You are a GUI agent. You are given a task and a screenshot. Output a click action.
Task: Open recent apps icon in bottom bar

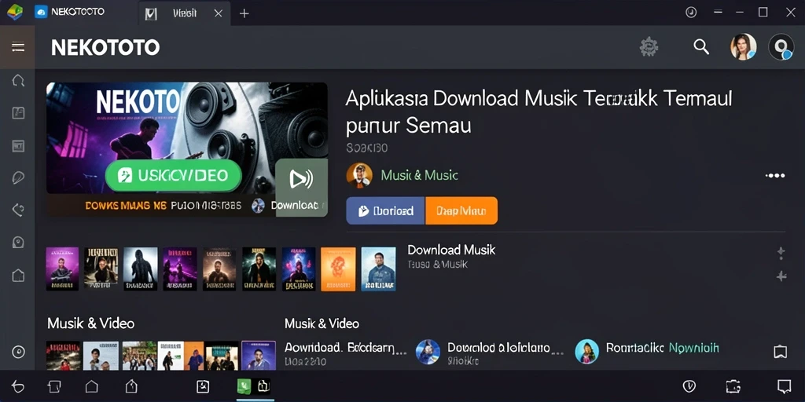pyautogui.click(x=54, y=386)
